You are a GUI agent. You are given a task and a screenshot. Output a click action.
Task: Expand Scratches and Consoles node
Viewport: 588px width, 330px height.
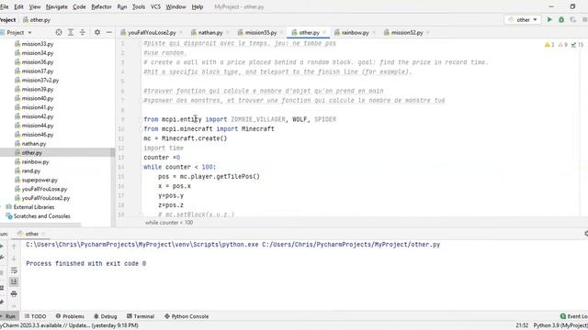[x=41, y=216]
